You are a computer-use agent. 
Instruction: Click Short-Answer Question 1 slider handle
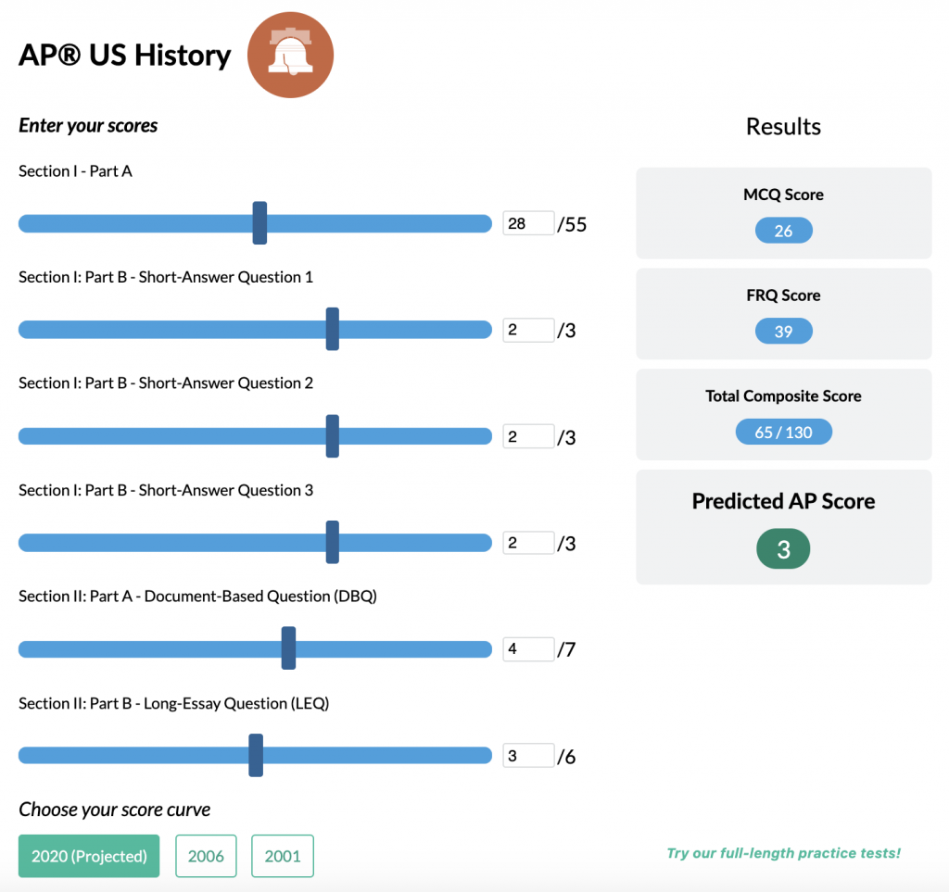tap(333, 329)
